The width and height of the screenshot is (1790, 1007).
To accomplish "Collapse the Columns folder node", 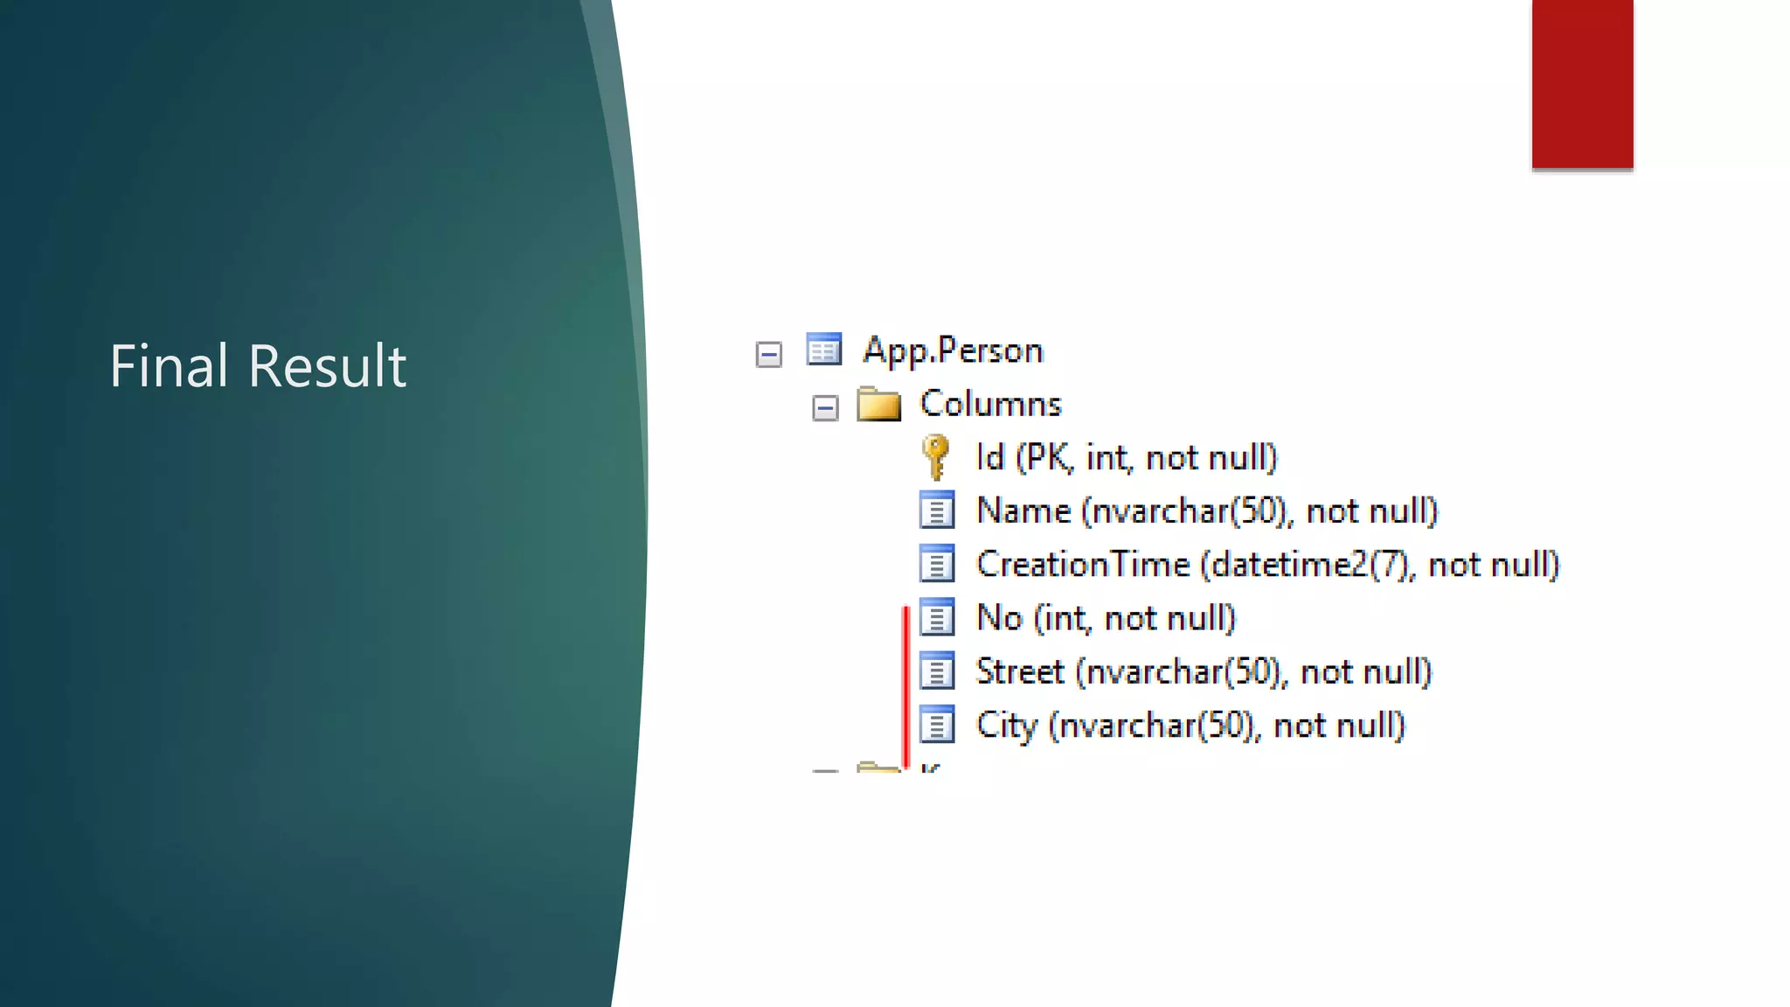I will 825,407.
